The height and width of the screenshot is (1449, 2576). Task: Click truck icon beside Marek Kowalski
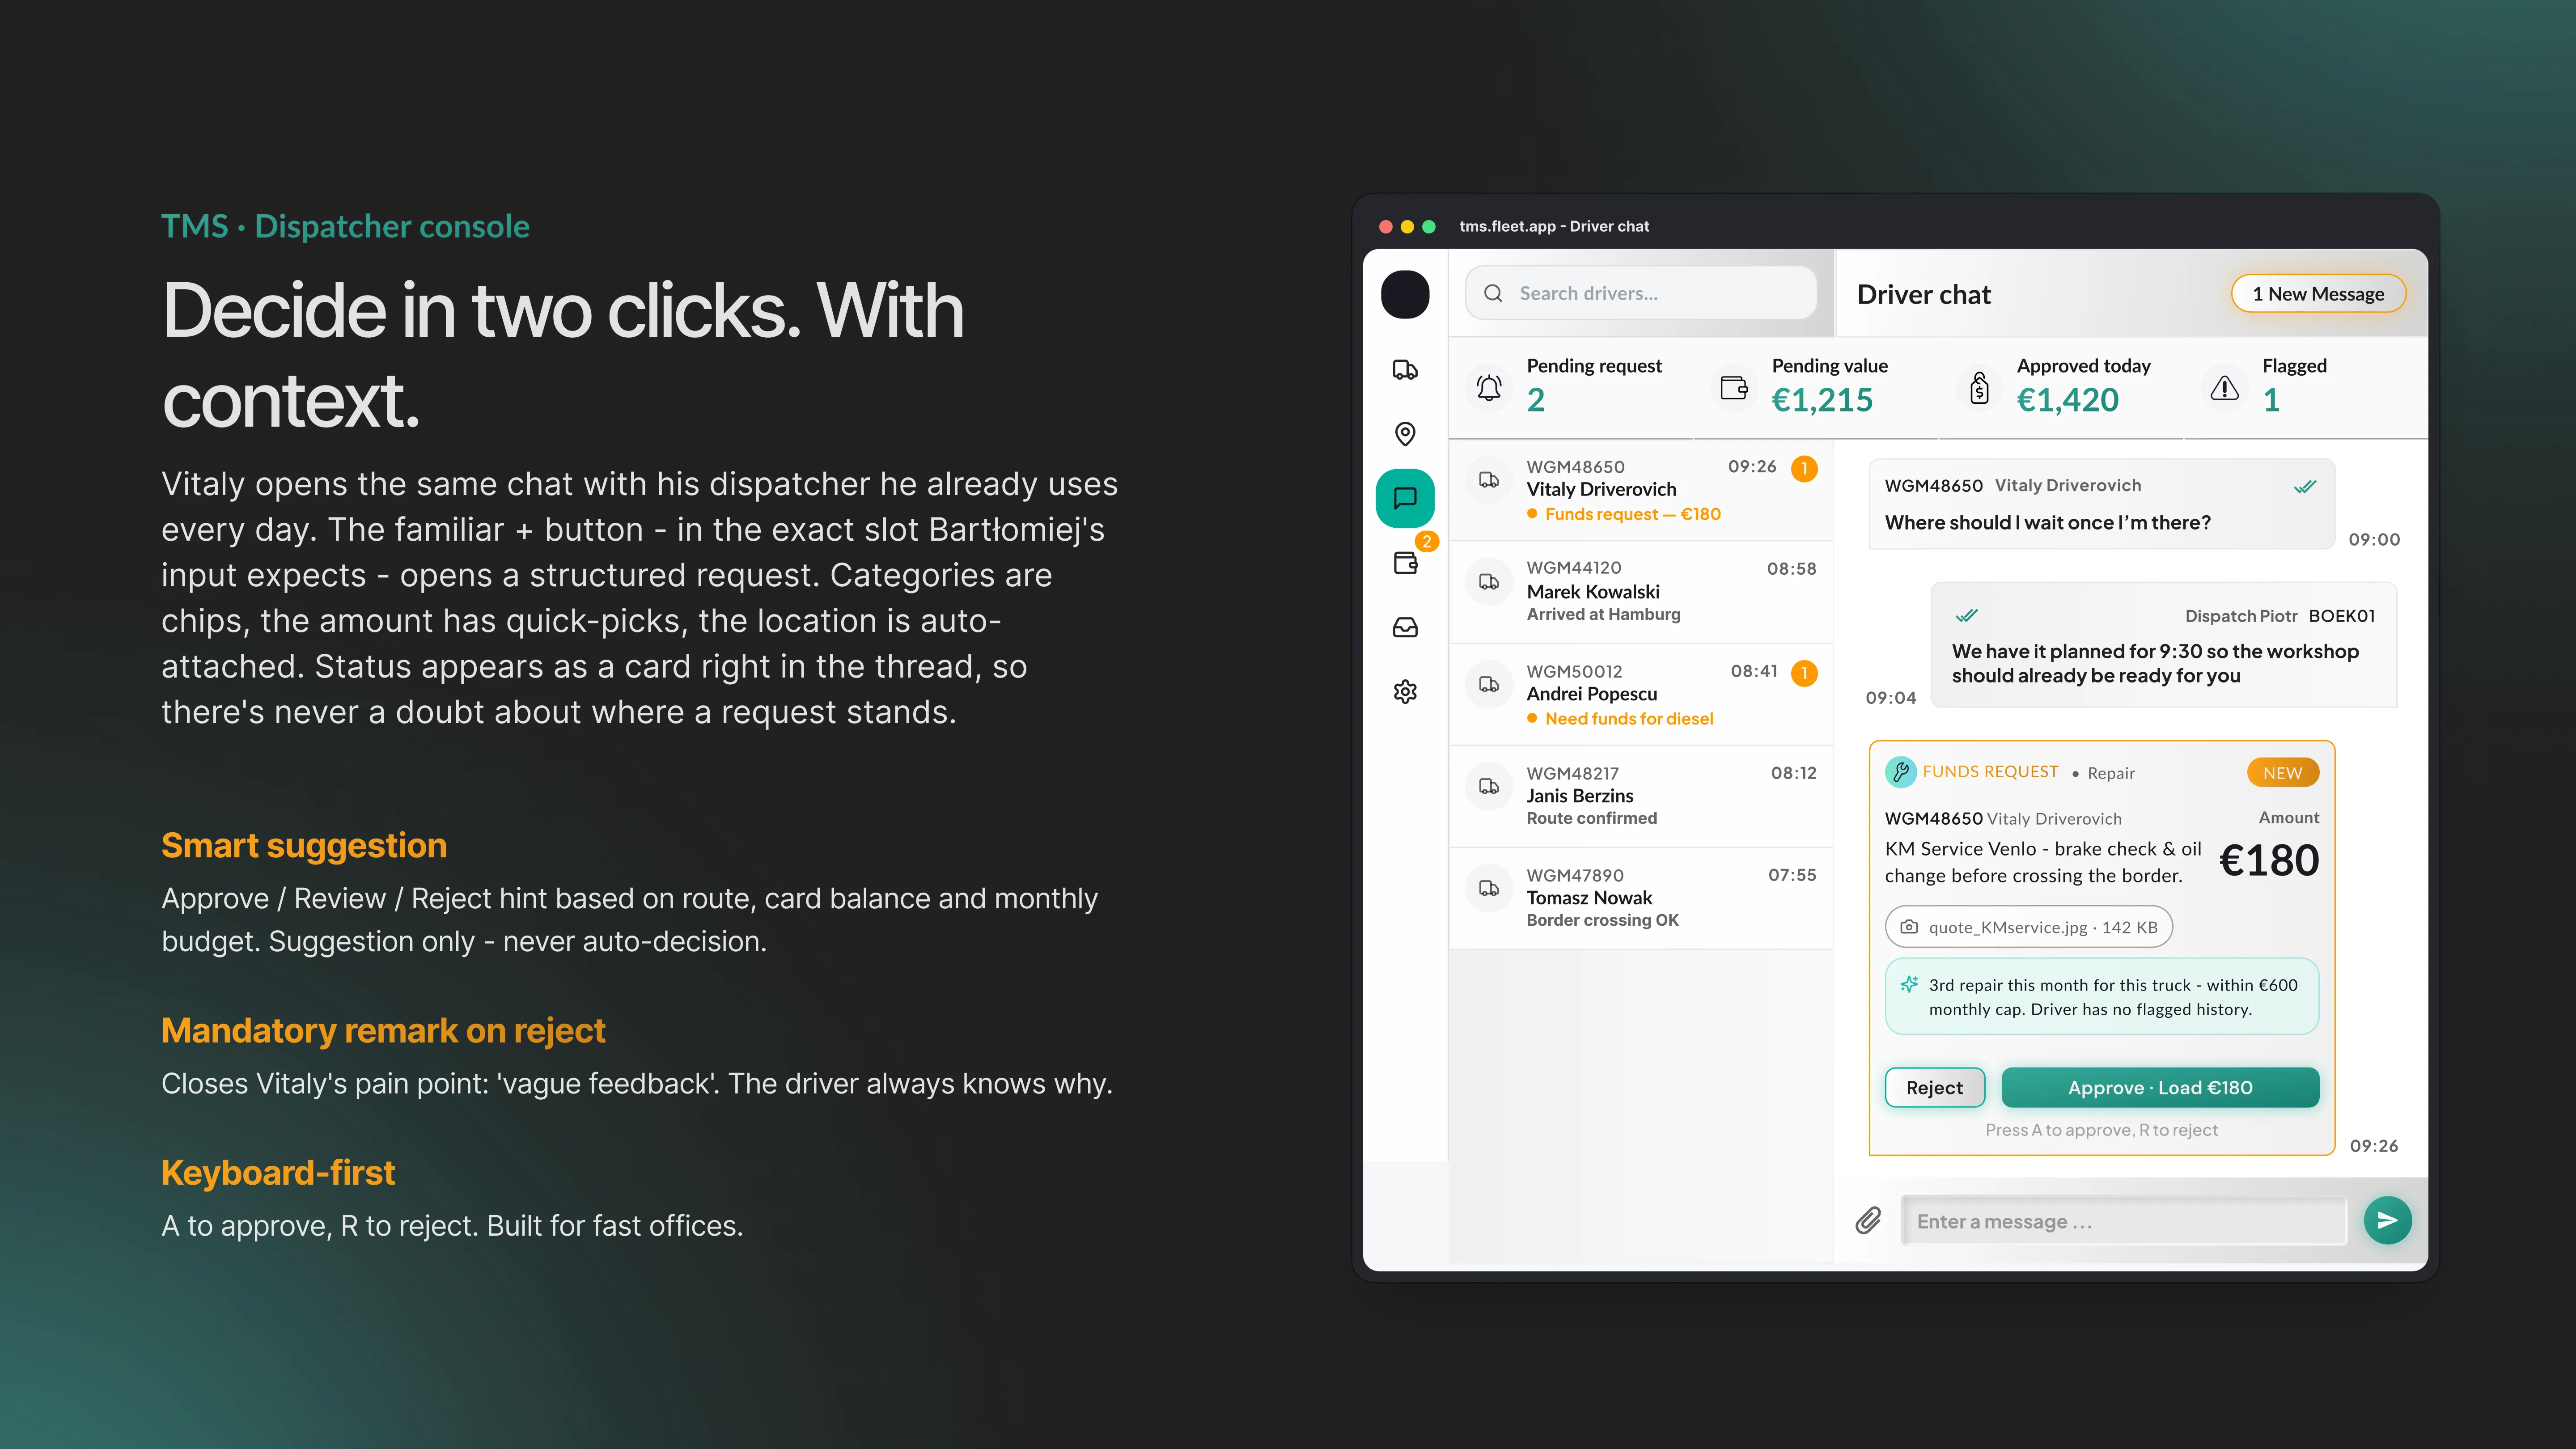click(x=1489, y=582)
